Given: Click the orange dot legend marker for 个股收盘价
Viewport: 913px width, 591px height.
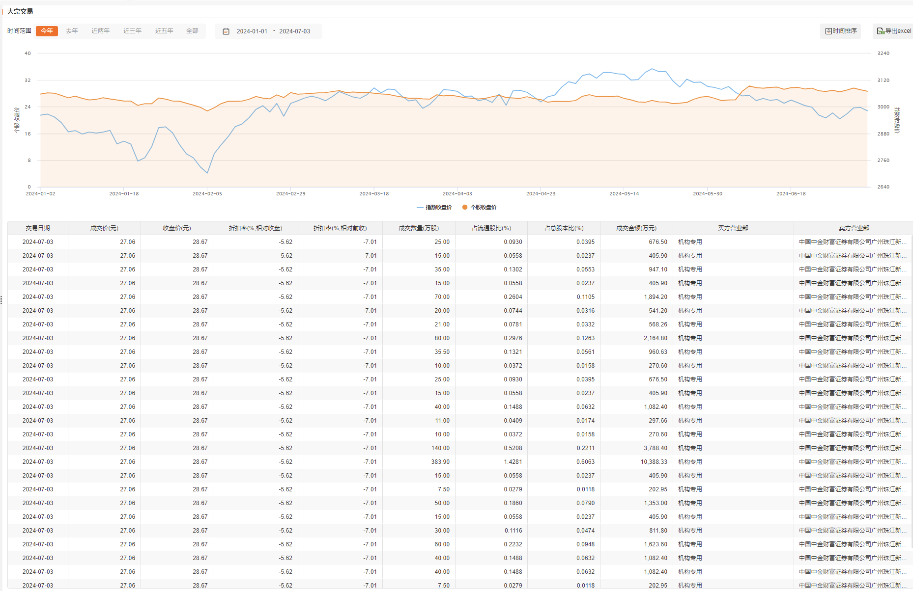Looking at the screenshot, I should point(465,207).
